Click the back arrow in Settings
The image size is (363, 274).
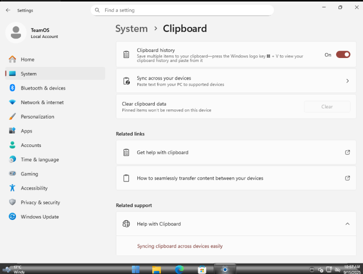pos(8,10)
